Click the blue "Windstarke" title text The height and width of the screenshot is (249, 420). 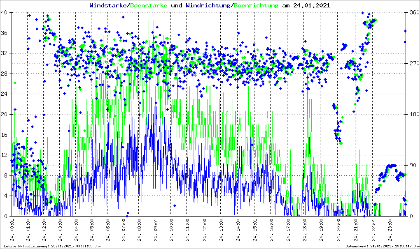tap(108, 6)
